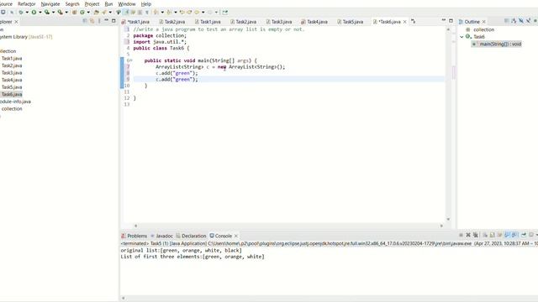Close the Console view tab
The image size is (538, 302).
[236, 236]
